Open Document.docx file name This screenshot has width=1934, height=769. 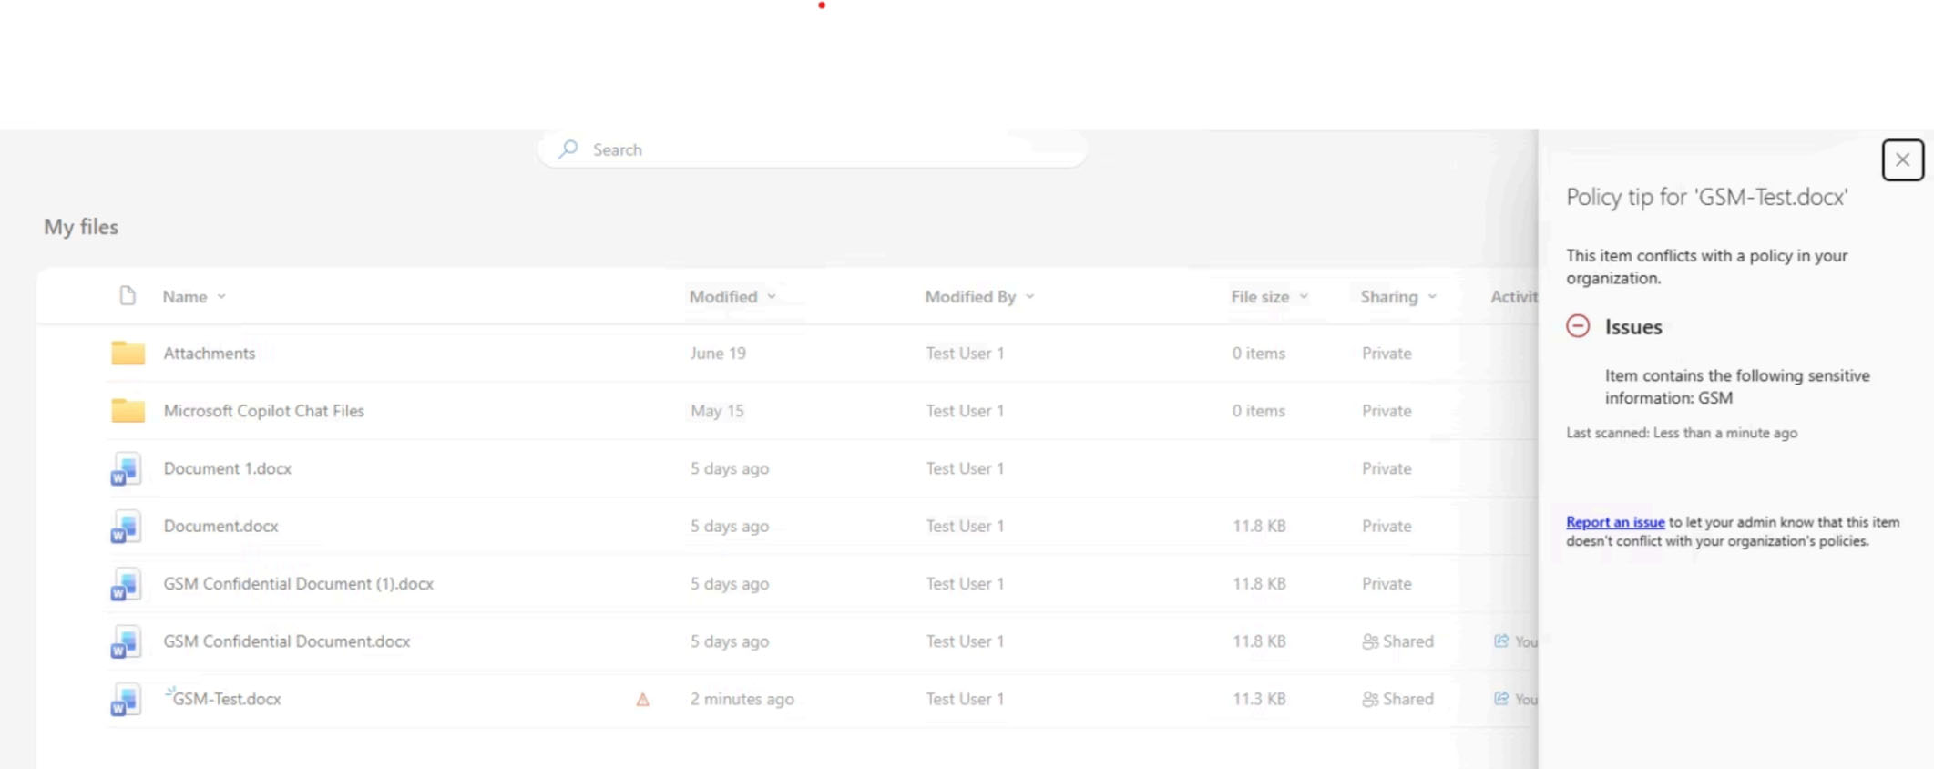221,526
